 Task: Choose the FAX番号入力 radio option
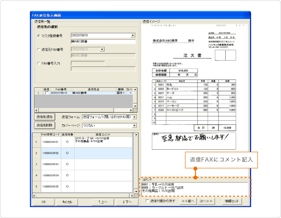point(39,63)
